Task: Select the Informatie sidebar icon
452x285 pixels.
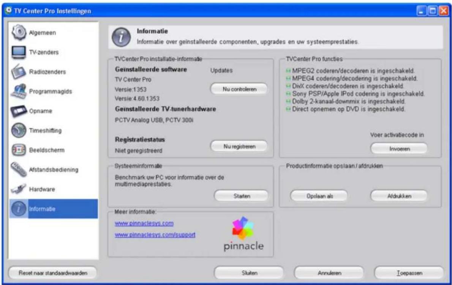Action: click(19, 209)
